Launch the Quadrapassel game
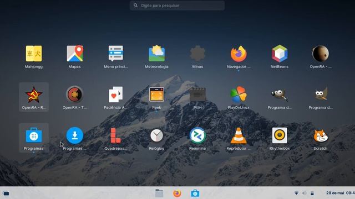The height and width of the screenshot is (199, 355). pos(116,135)
